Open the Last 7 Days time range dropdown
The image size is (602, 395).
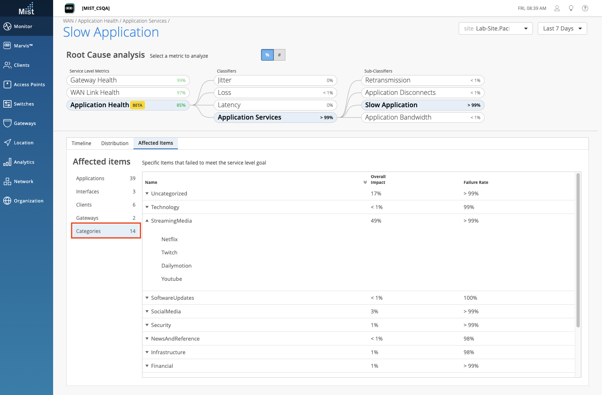pyautogui.click(x=562, y=28)
